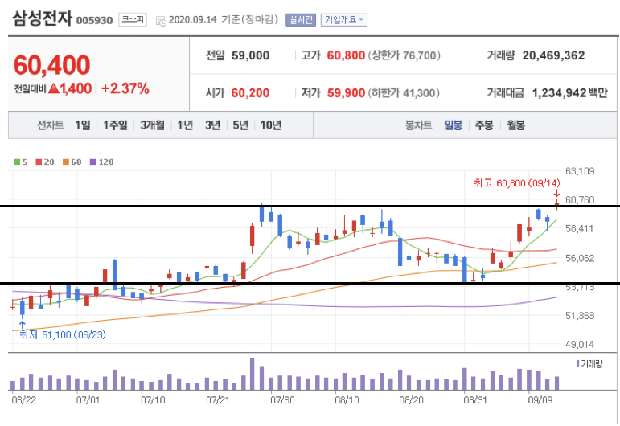Click the 최고 60,800 (09/14) chart annotation
Viewport: 620px width, 426px height.
point(517,183)
